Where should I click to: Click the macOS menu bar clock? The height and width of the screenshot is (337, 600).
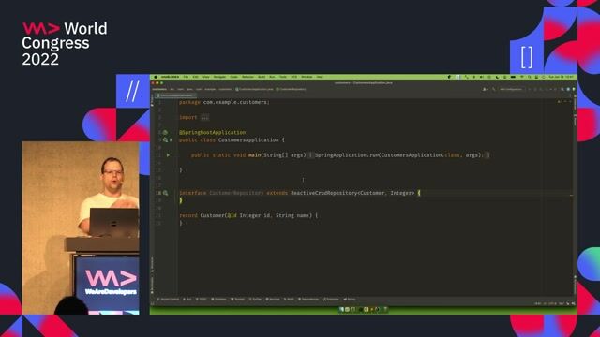(561, 77)
